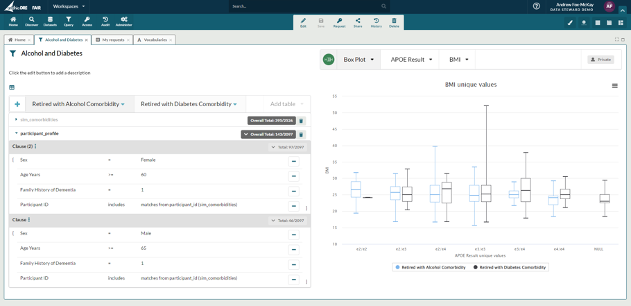
Task: Toggle Retired with Alcohol Comorbidity legend series
Action: pos(431,267)
